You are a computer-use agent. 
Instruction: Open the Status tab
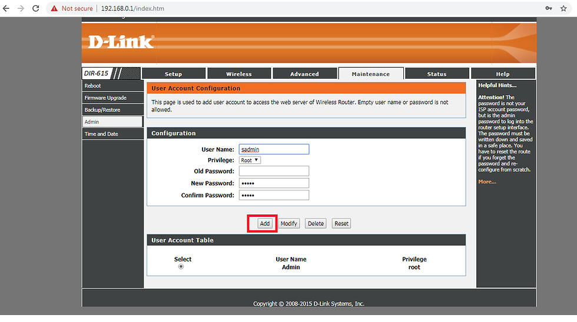click(437, 73)
